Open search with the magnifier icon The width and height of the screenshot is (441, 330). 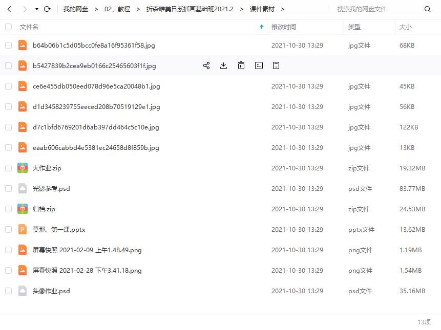click(428, 9)
